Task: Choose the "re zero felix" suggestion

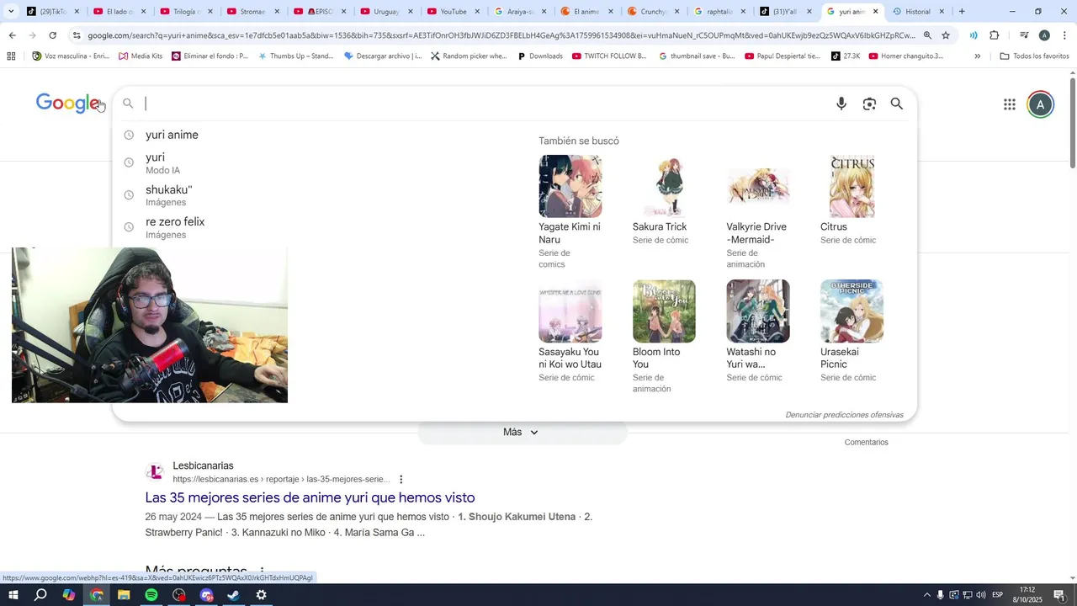Action: tap(175, 227)
